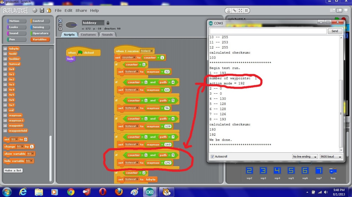Open the Share menu

point(81,10)
